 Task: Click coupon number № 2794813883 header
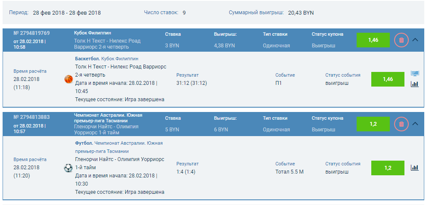tap(31, 118)
